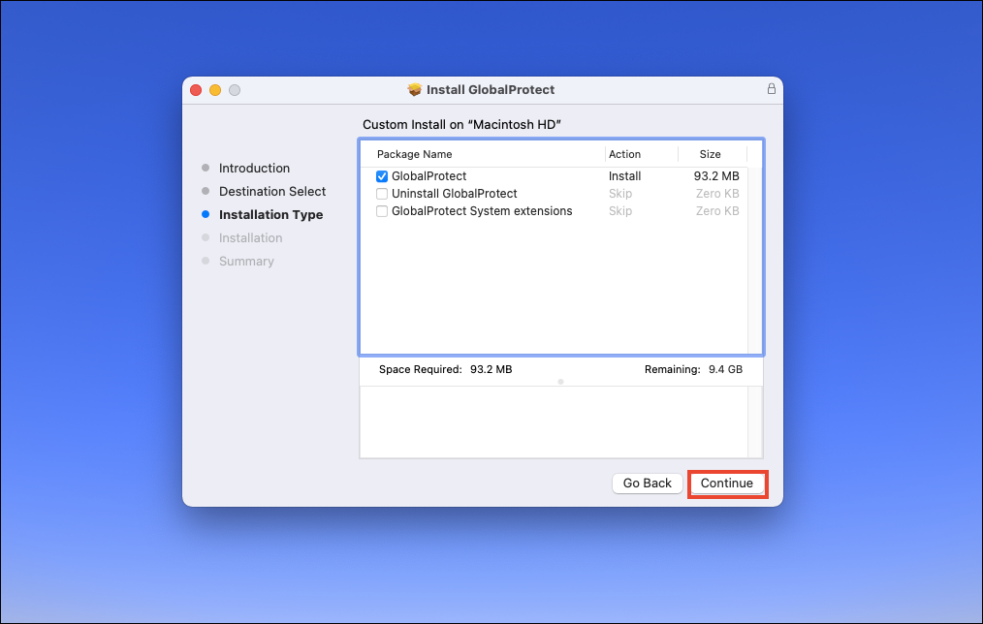Select the Introduction step in sidebar

[x=254, y=168]
